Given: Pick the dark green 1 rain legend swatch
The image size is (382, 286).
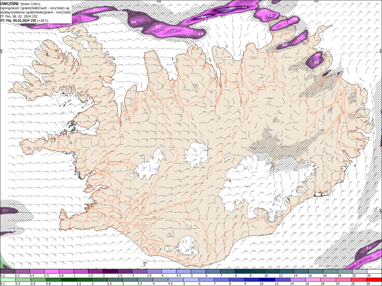Looking at the screenshot, I should 69,279.
